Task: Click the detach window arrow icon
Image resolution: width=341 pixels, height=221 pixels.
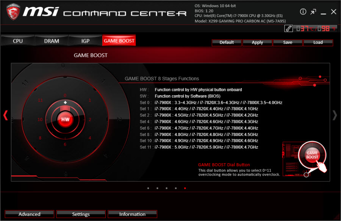Action: pyautogui.click(x=313, y=12)
